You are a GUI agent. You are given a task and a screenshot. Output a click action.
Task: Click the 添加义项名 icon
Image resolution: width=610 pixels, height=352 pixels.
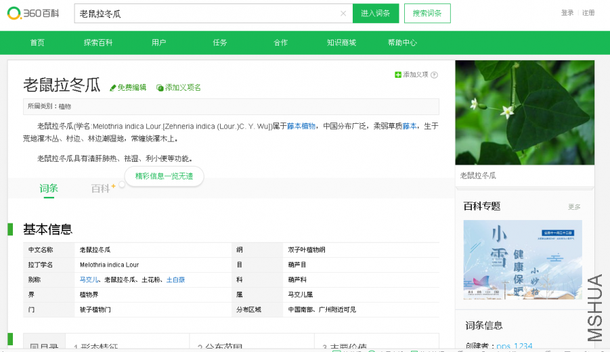(160, 88)
